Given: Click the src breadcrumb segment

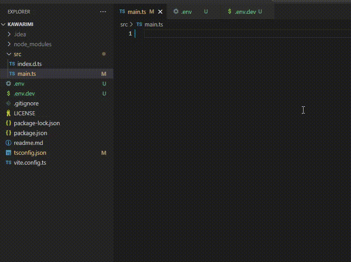Looking at the screenshot, I should pyautogui.click(x=124, y=24).
